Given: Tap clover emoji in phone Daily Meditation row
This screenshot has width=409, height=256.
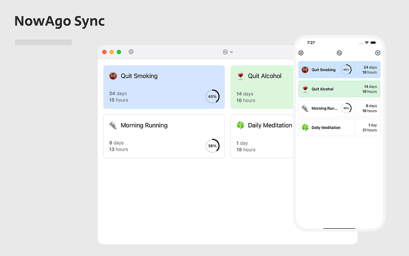Looking at the screenshot, I should tap(305, 128).
